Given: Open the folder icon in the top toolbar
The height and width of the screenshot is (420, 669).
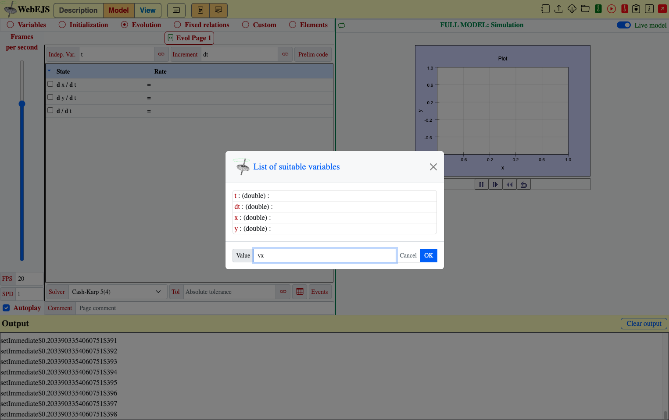Looking at the screenshot, I should coord(585,9).
